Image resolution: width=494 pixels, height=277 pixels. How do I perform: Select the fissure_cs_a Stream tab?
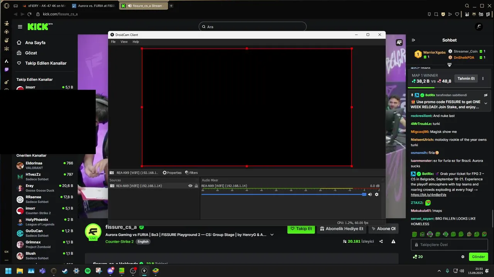click(x=143, y=6)
